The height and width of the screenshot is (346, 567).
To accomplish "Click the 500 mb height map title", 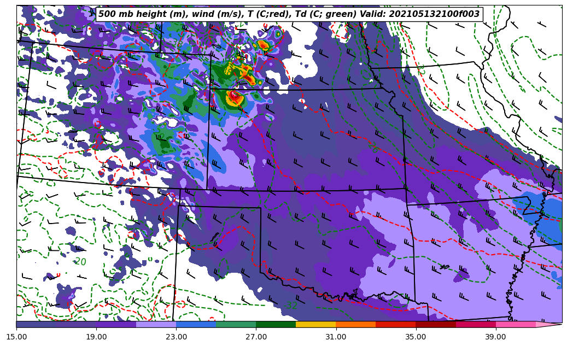I will coord(289,14).
